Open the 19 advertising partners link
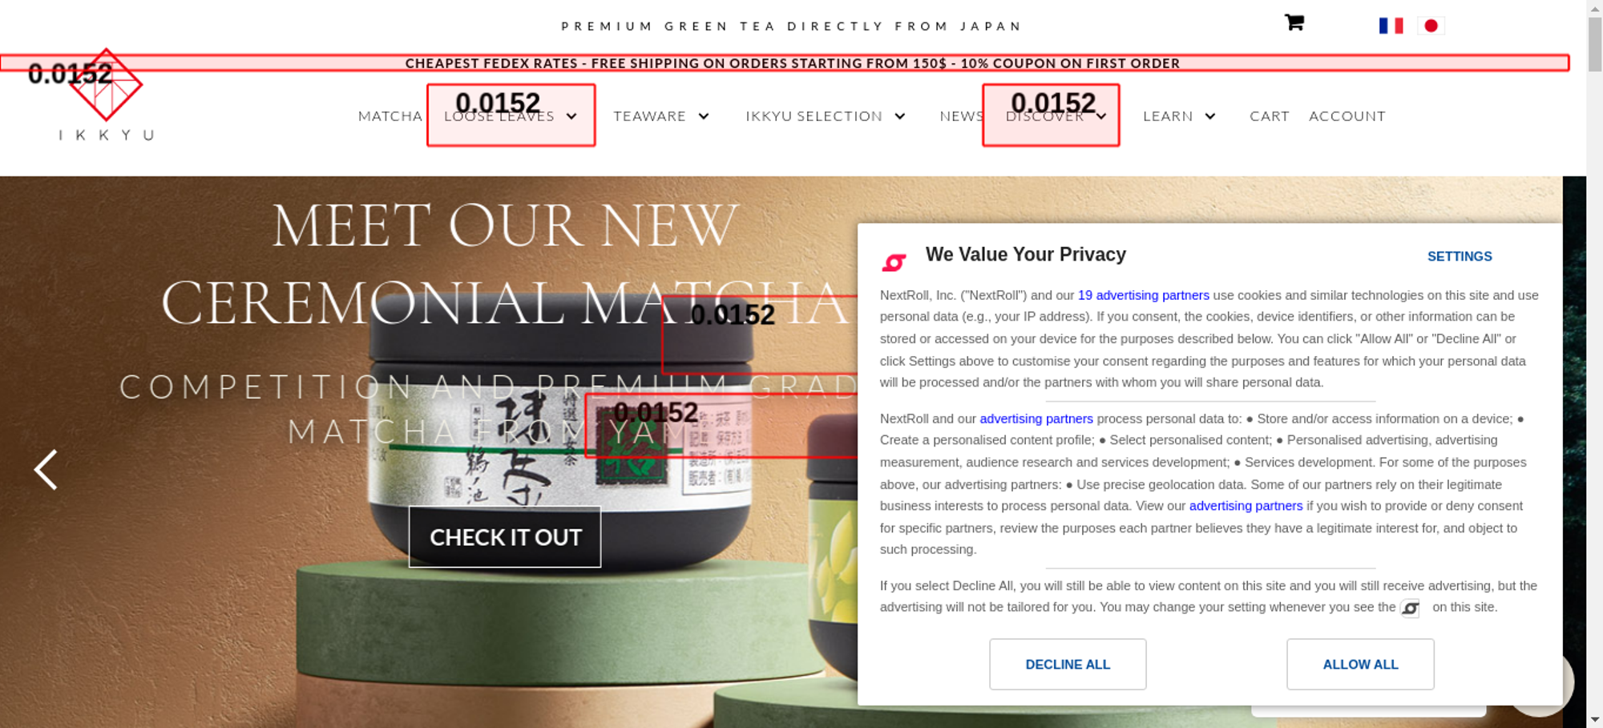This screenshot has width=1603, height=728. [1143, 295]
